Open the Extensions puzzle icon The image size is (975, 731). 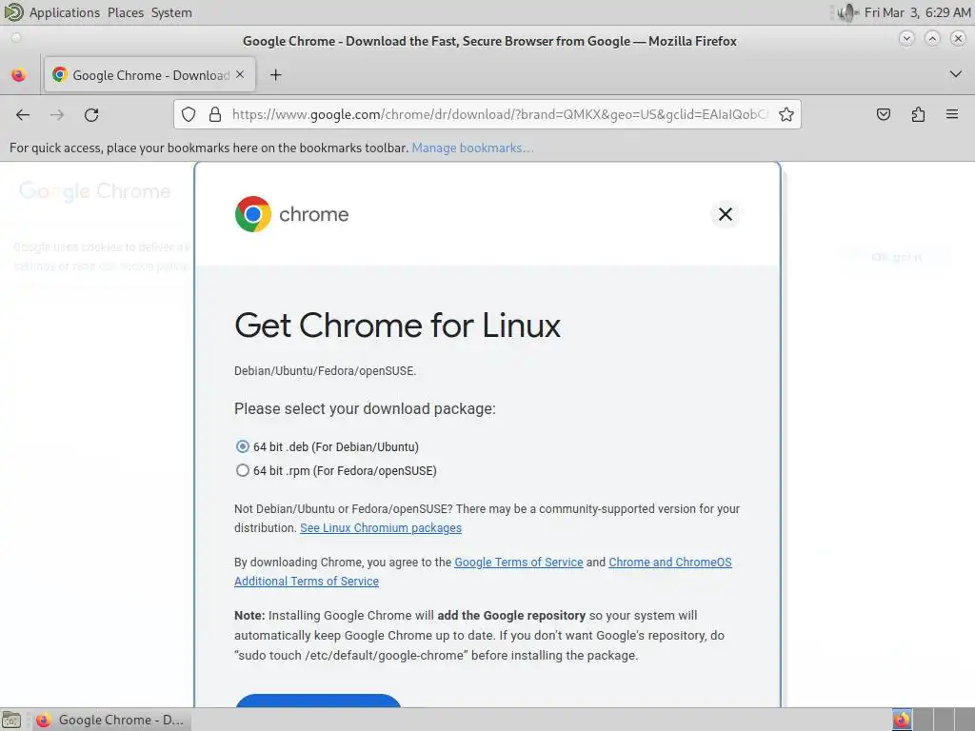coord(918,114)
